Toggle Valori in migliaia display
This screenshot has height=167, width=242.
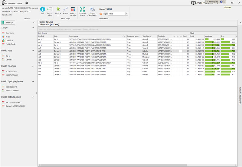(73, 10)
